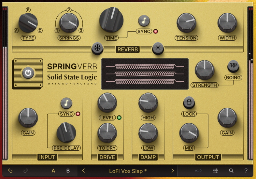Click the Tension knob
The width and height of the screenshot is (256, 179).
186,22
